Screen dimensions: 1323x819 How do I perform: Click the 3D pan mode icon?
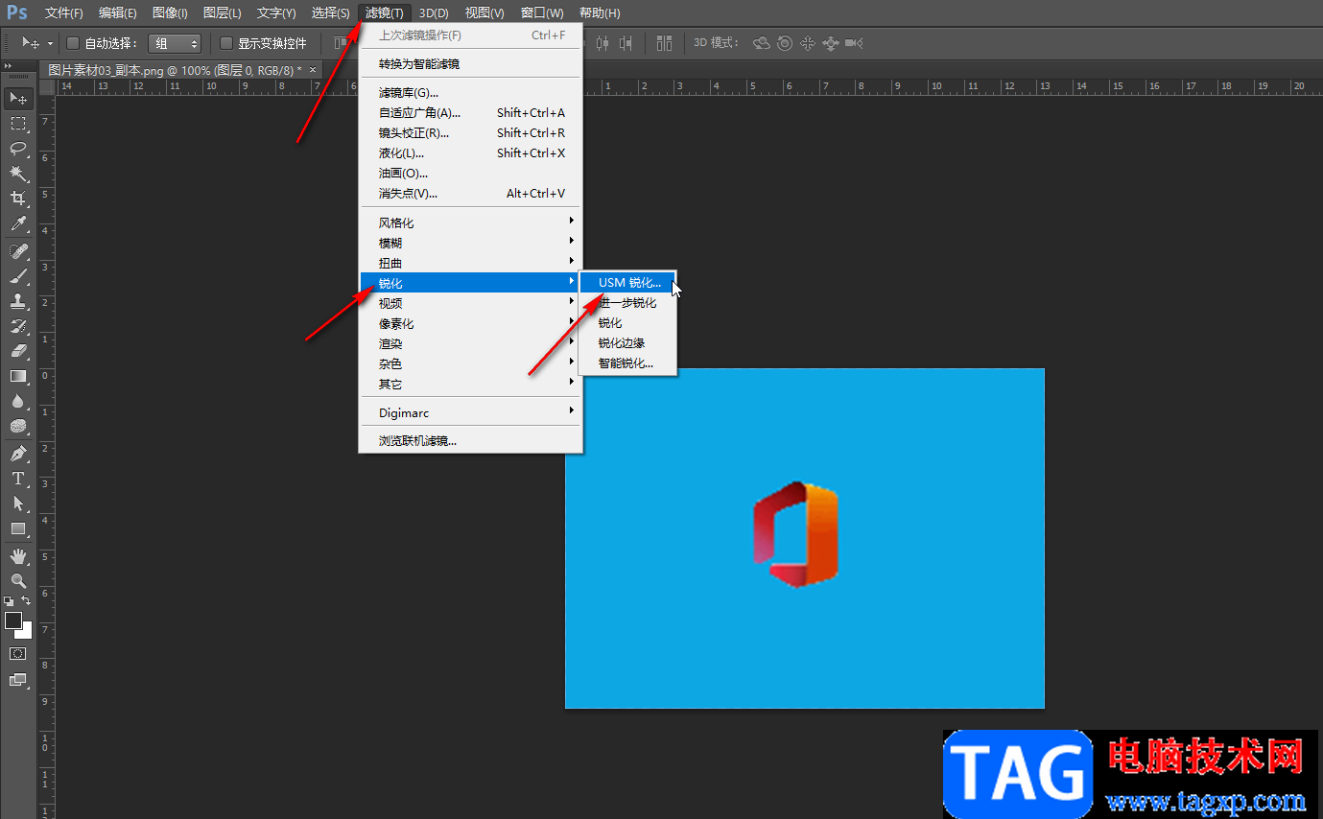(808, 43)
